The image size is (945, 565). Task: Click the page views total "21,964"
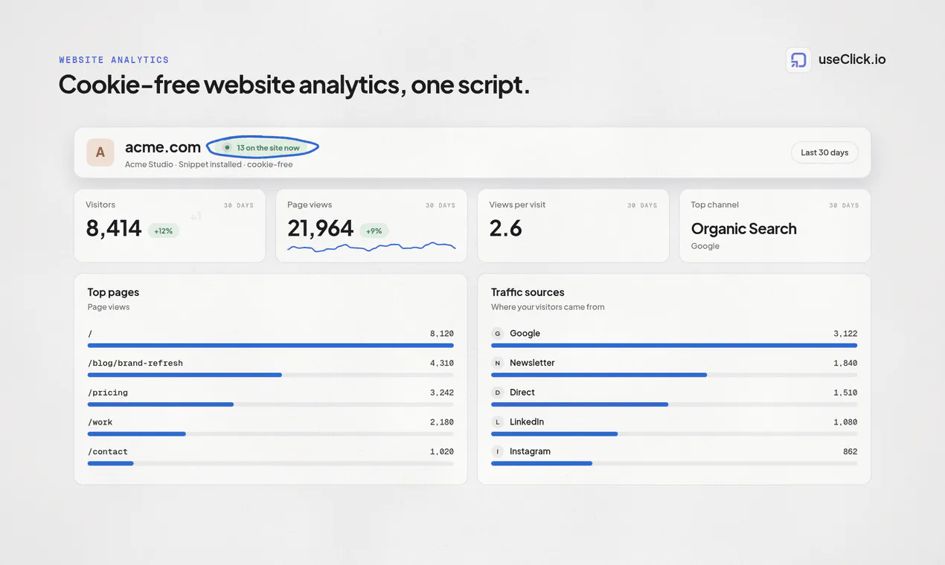[x=321, y=229]
